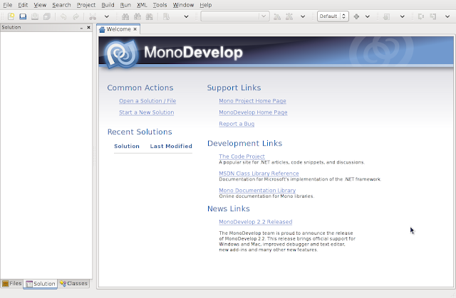Click the Undo arrow icon
Image resolution: width=456 pixels, height=298 pixels.
[63, 16]
